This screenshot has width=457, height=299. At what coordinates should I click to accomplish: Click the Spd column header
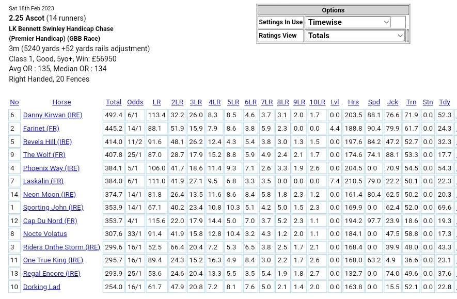coord(374,102)
